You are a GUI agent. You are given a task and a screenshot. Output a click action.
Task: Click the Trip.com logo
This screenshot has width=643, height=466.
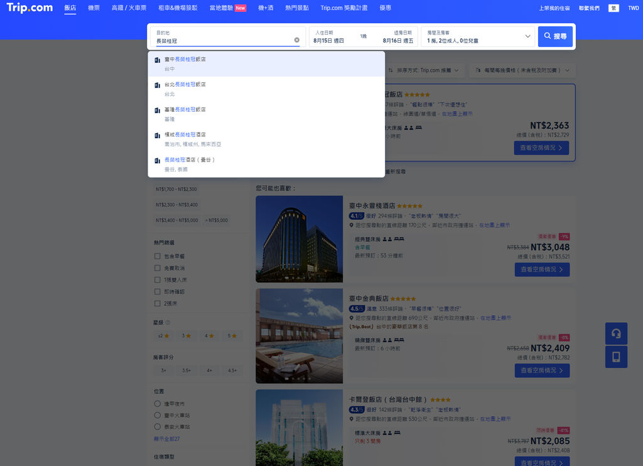click(30, 8)
